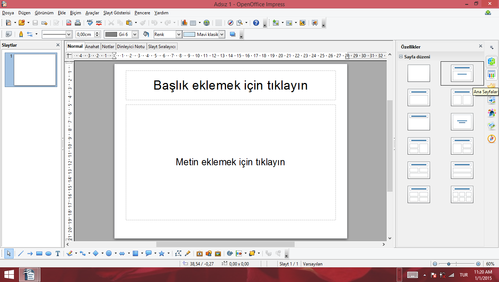
Task: Start slide show from toolbar icon
Action: click(314, 23)
